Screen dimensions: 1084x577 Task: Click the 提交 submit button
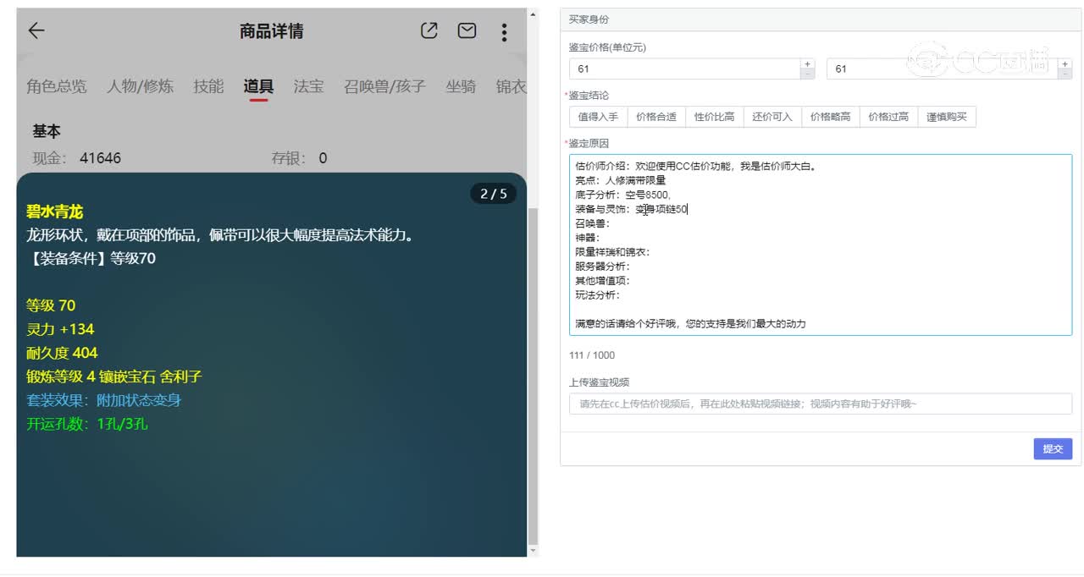tap(1053, 448)
